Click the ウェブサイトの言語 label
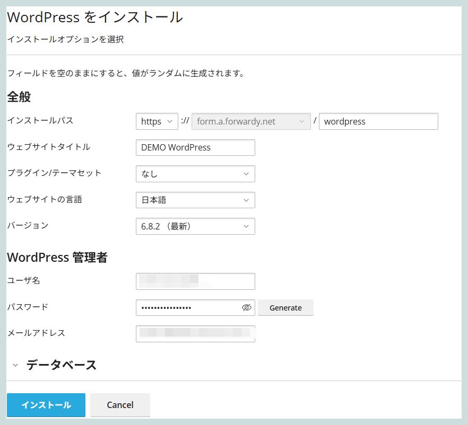The height and width of the screenshot is (425, 468). click(x=45, y=199)
